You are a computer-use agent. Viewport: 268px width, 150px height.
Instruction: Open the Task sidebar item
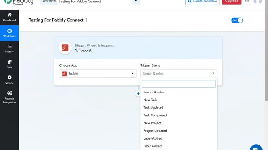[x=9, y=64]
